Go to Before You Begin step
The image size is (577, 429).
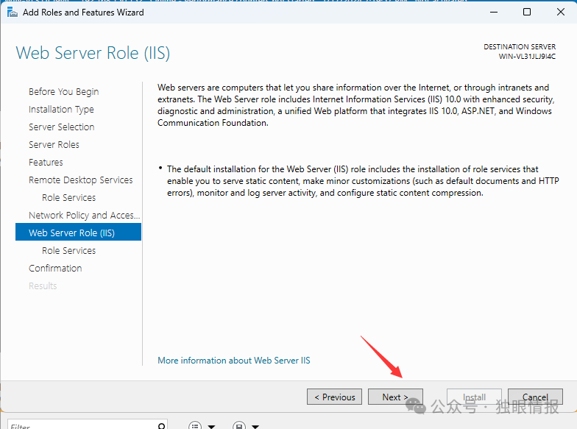(63, 91)
